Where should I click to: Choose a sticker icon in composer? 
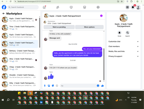tap(53, 86)
